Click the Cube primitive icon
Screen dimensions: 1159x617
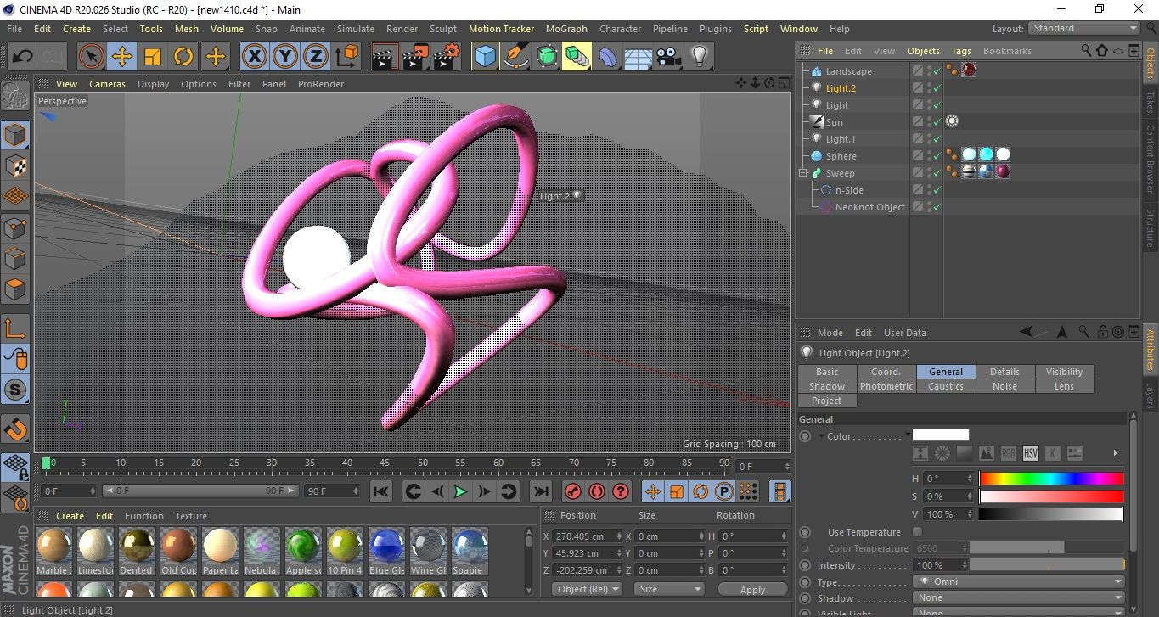point(485,57)
